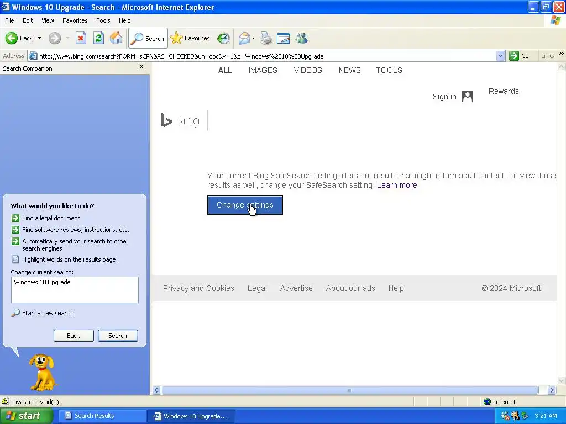This screenshot has width=566, height=424.
Task: Stop page loading with red X icon
Action: [81, 38]
